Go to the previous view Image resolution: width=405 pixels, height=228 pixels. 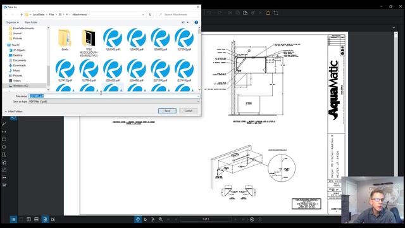[252, 219]
